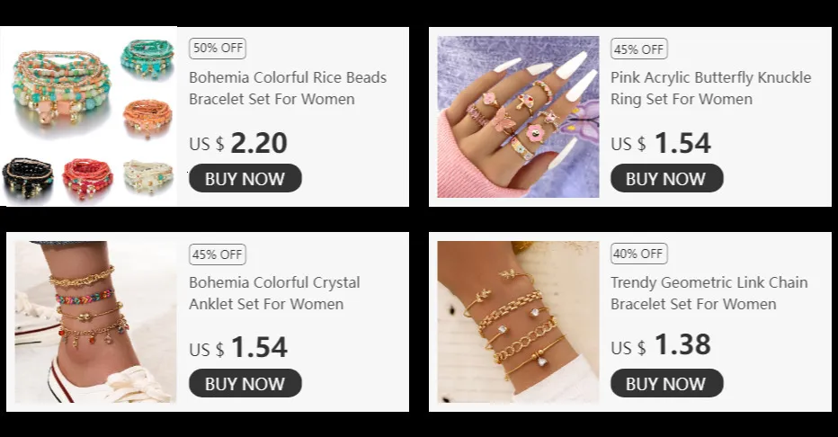
Task: Open the Trendy Geometric Link Chain Bracelet title
Action: click(x=709, y=293)
